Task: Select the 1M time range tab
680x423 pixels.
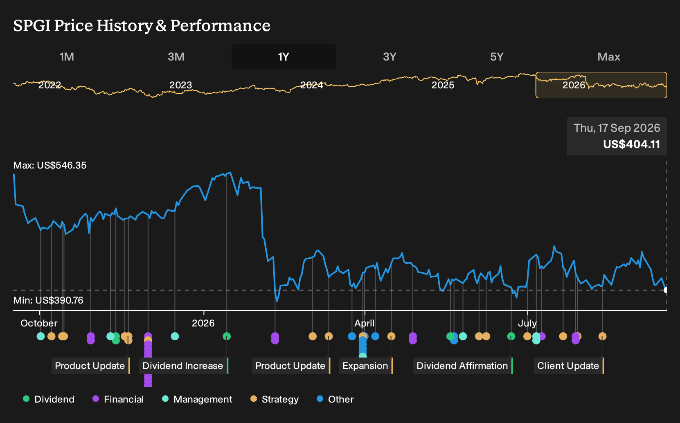Action: 67,56
